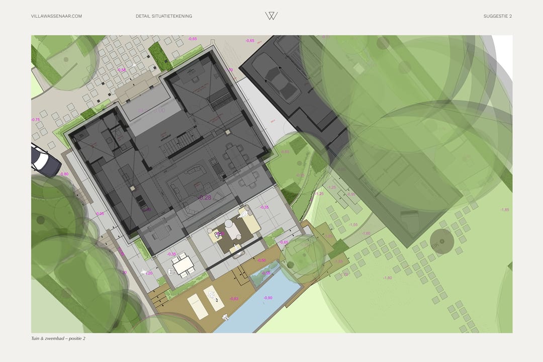
Task: Click the -0,83 deck level label
Action: point(234,299)
